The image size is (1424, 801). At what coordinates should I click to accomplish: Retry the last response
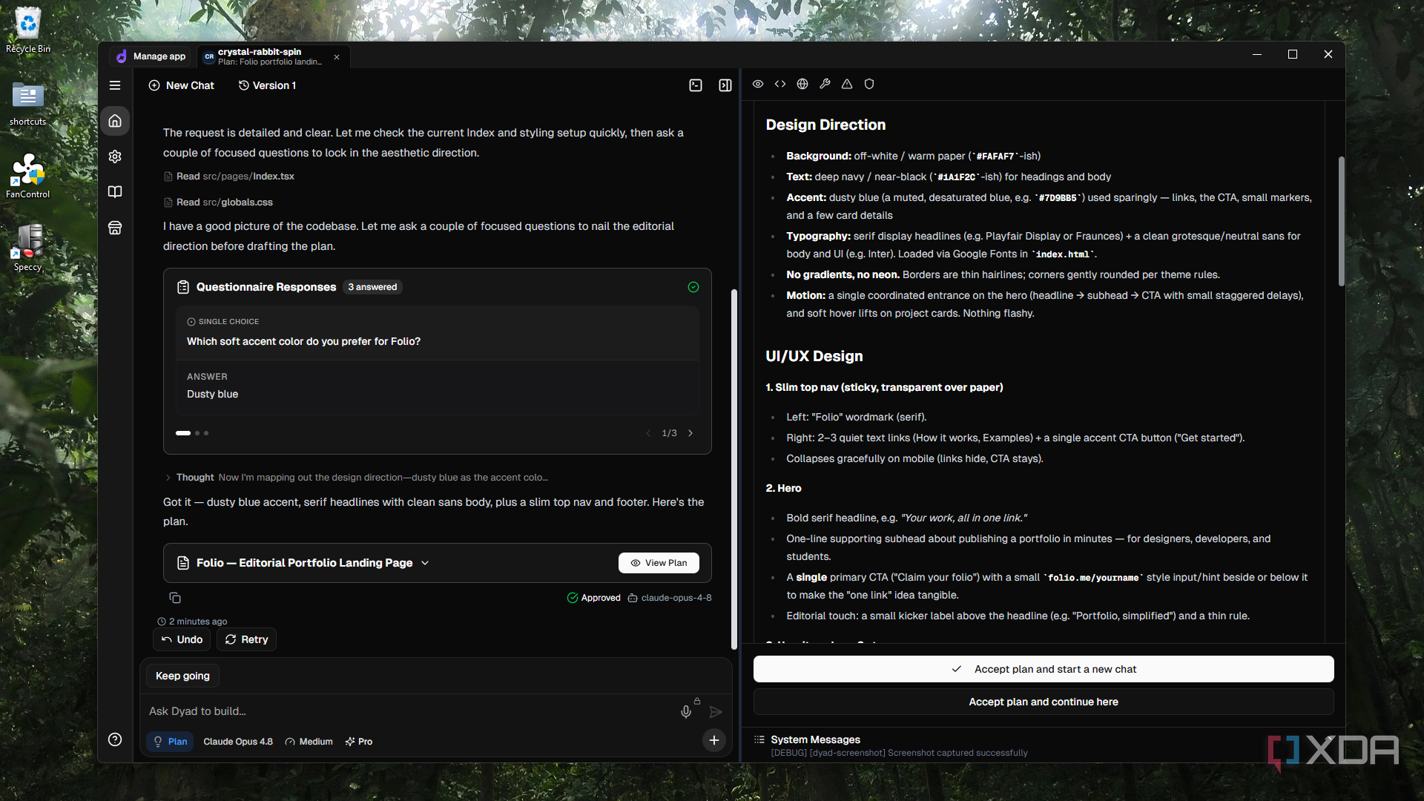click(246, 639)
